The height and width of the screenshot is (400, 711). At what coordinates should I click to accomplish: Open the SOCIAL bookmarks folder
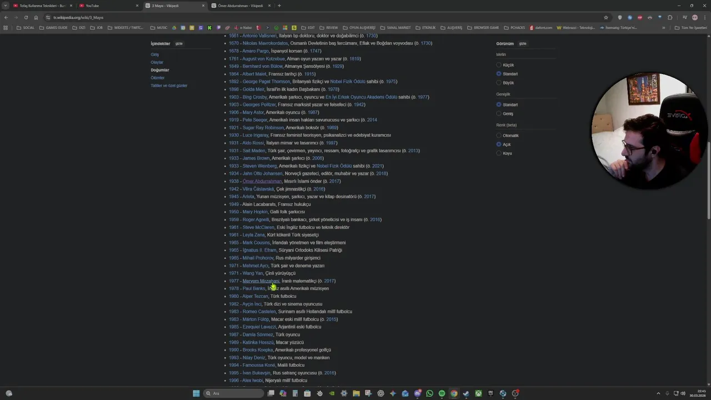26,28
